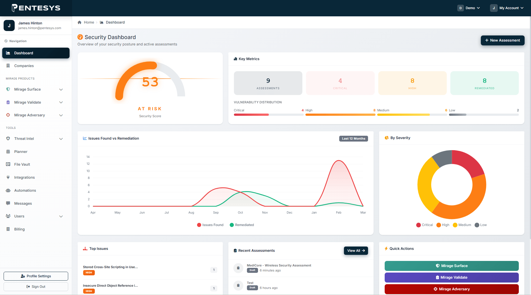Click the Messages speech bubble icon
The width and height of the screenshot is (531, 295).
pyautogui.click(x=8, y=203)
